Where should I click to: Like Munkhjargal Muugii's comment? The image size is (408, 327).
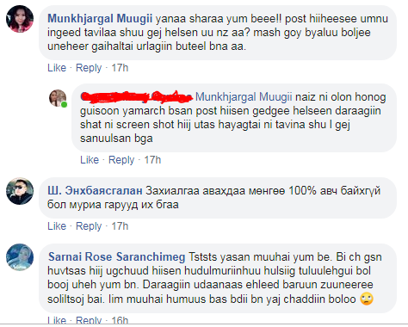(57, 68)
